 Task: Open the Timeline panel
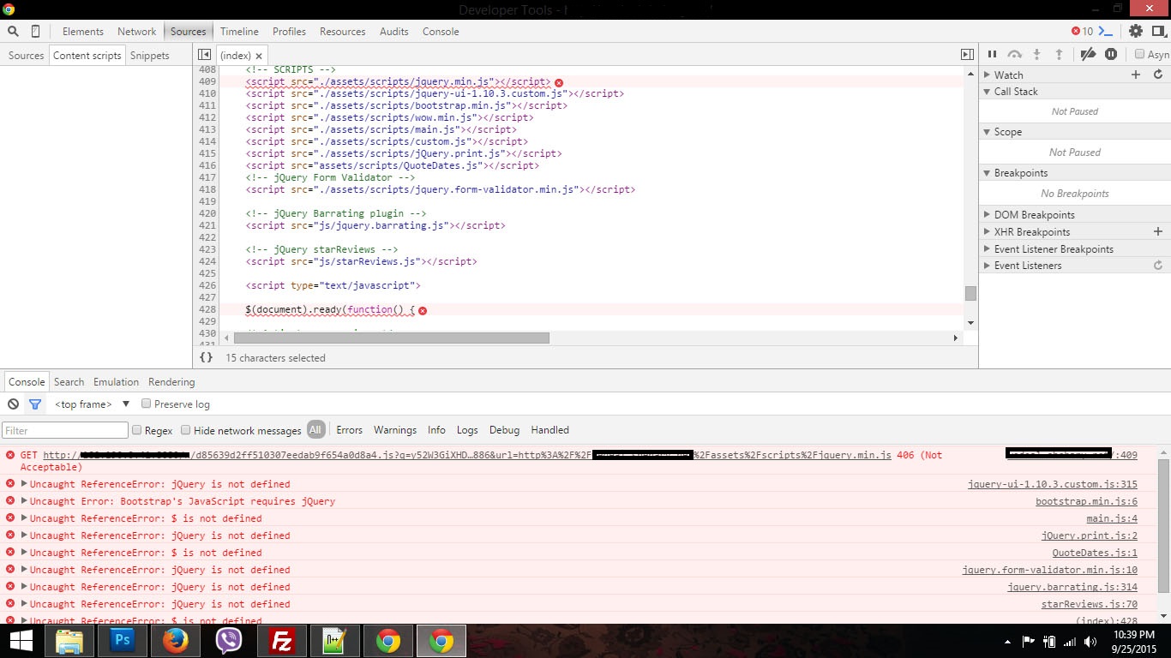point(239,32)
